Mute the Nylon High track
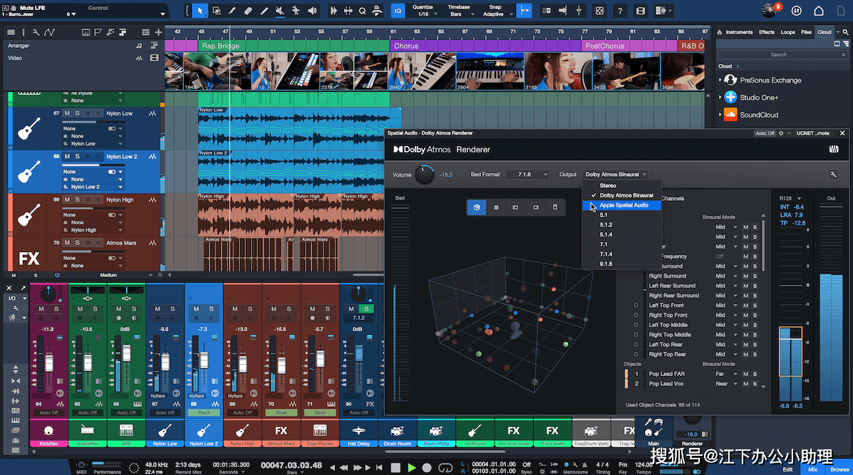The width and height of the screenshot is (853, 475). click(x=67, y=199)
